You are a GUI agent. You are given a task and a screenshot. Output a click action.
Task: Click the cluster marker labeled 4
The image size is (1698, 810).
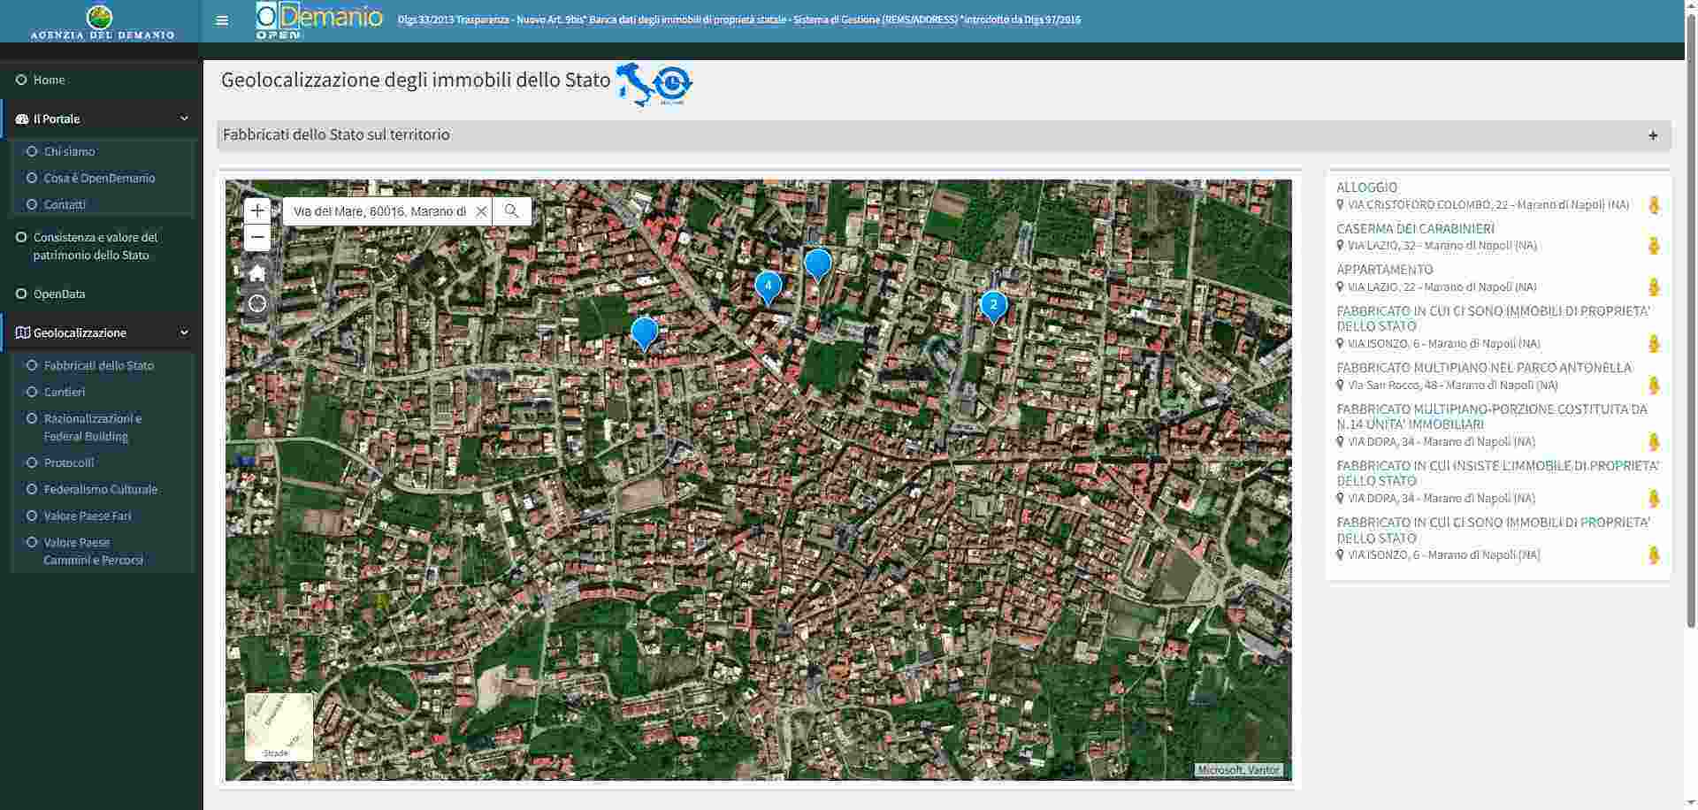point(768,286)
